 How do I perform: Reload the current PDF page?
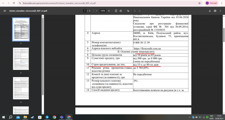(14, 3)
